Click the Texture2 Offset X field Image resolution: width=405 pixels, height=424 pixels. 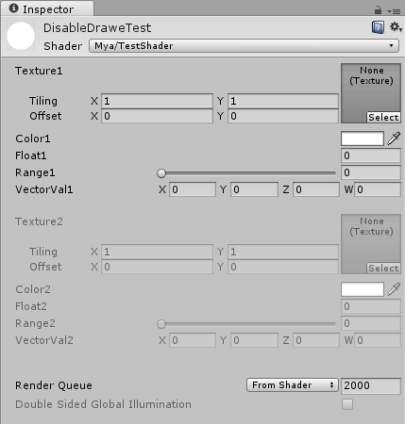coord(157,267)
